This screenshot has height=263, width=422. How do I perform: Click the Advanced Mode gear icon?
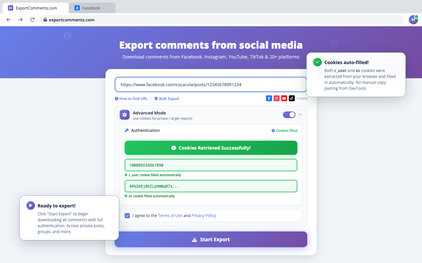(x=125, y=115)
